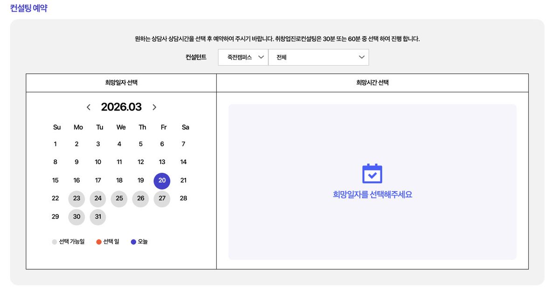Click date 3 on the calendar
The image size is (559, 287).
point(98,144)
